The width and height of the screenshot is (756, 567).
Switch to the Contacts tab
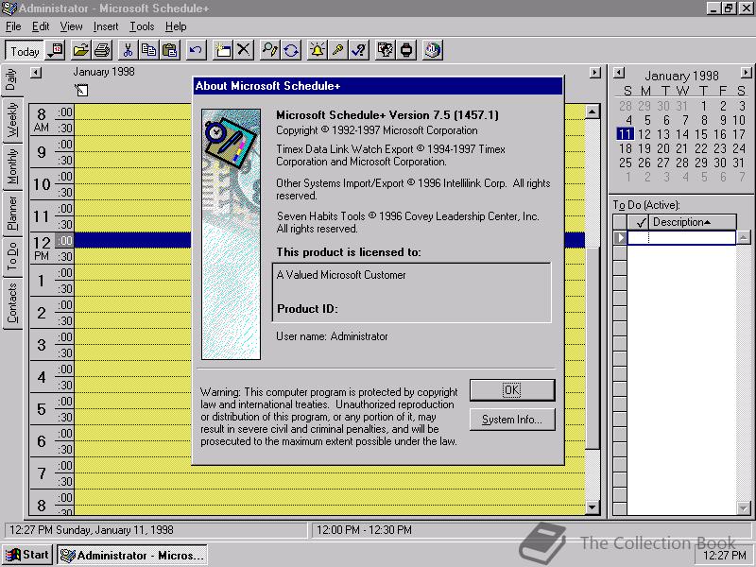11,303
